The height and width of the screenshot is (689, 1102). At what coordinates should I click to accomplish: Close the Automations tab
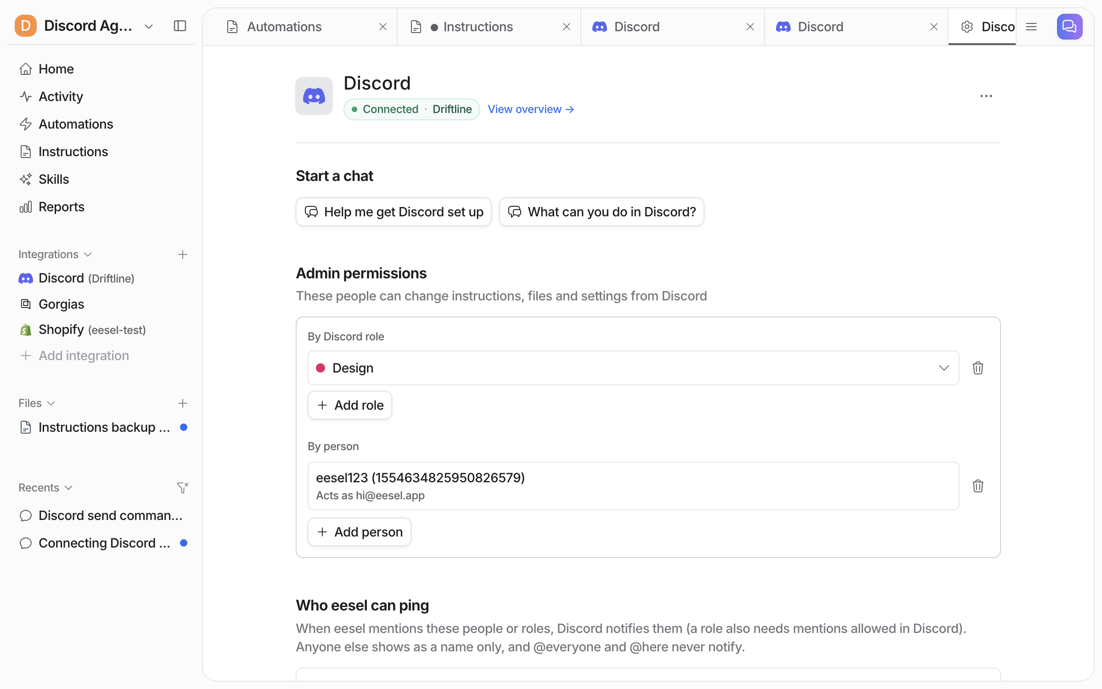pyautogui.click(x=382, y=27)
